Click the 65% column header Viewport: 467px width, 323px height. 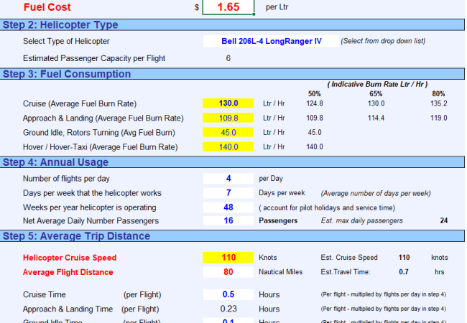pos(376,94)
